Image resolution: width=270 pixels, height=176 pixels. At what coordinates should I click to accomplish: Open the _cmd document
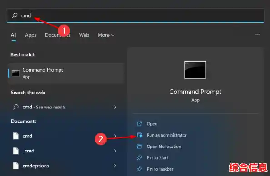tap(66, 151)
